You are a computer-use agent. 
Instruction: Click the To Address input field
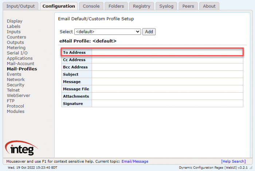click(x=167, y=52)
